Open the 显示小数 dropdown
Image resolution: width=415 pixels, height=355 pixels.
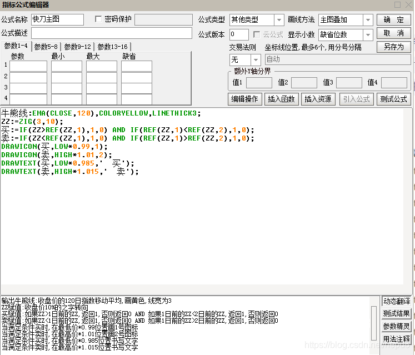click(368, 34)
